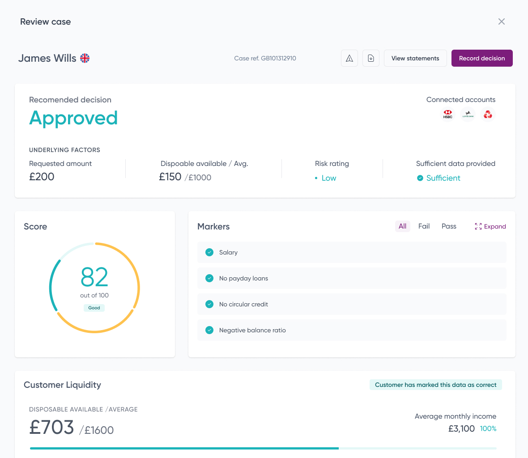Open the No circular credit marker row
The height and width of the screenshot is (458, 528).
point(352,304)
